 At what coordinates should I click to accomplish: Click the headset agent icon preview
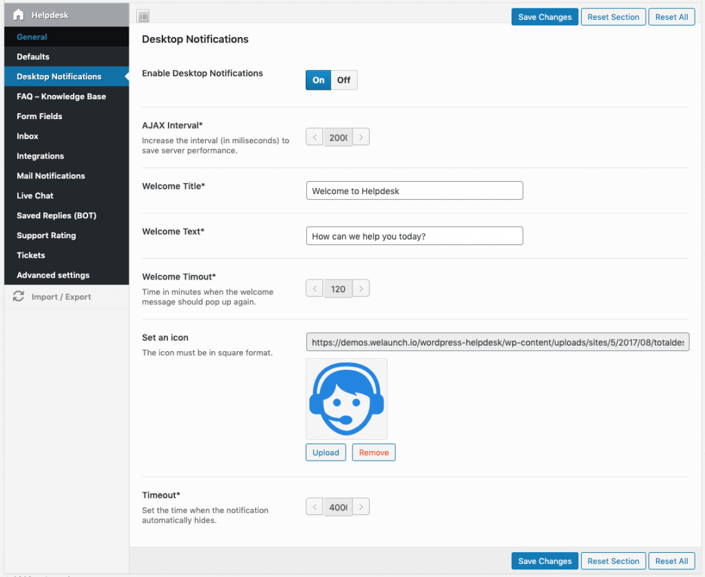pos(346,399)
